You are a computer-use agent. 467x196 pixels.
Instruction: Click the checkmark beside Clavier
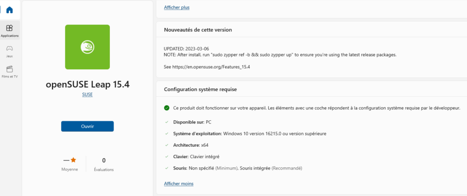[x=167, y=156]
